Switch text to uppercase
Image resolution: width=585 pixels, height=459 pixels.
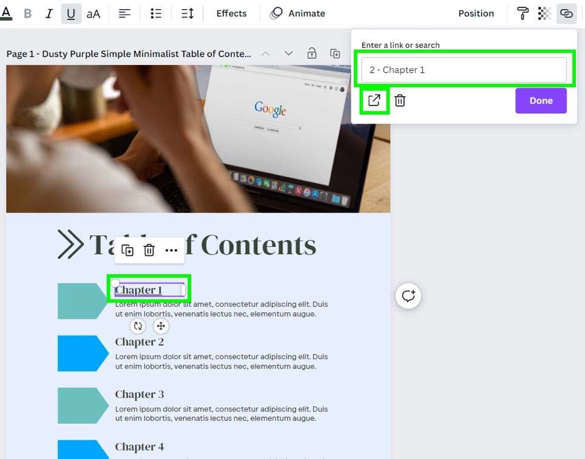(x=93, y=13)
